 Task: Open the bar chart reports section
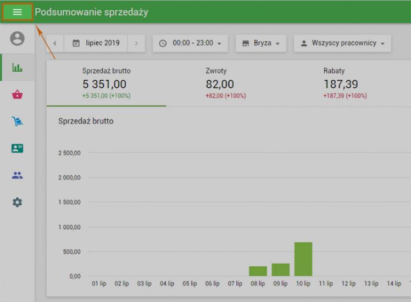[x=18, y=68]
